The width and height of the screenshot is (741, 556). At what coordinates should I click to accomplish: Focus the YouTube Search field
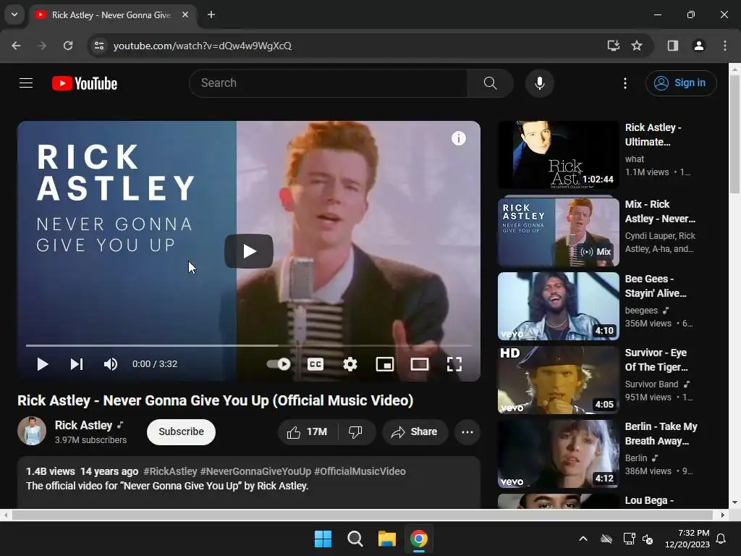(x=329, y=83)
